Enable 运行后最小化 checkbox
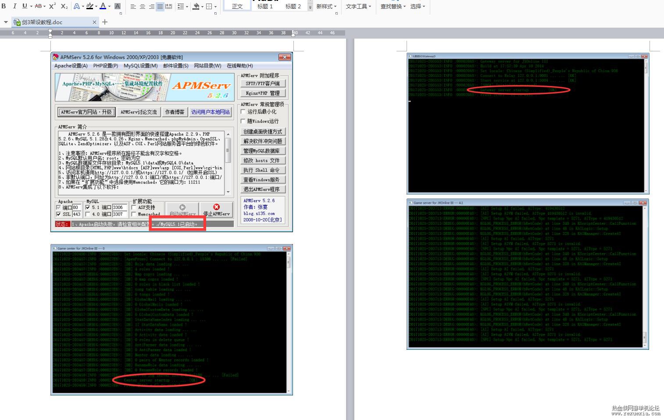Viewport: 664px width, 420px height. pos(243,112)
